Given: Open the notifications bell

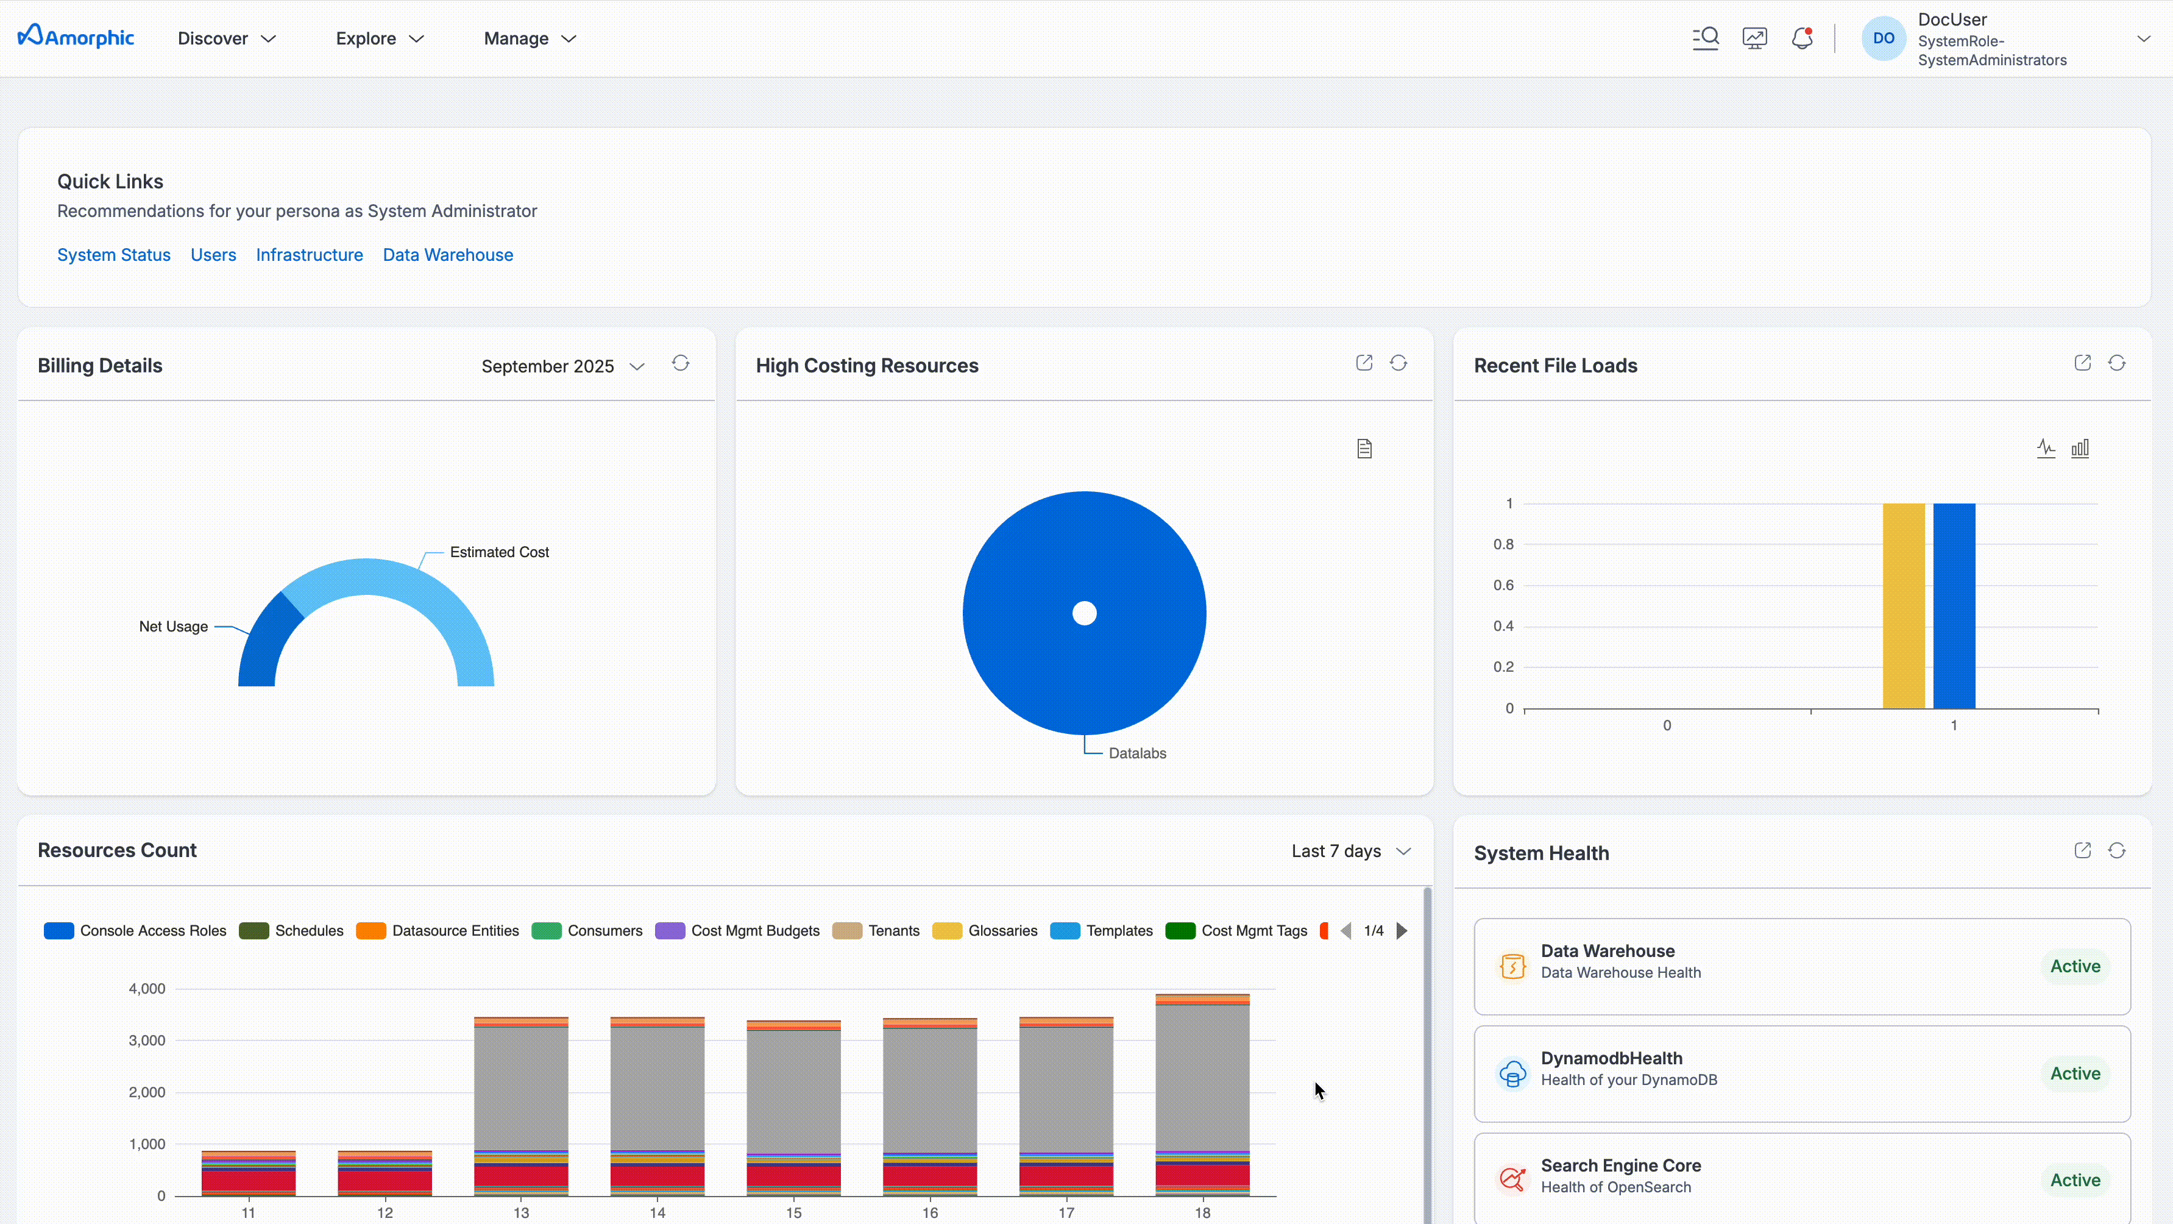Looking at the screenshot, I should click(1801, 38).
